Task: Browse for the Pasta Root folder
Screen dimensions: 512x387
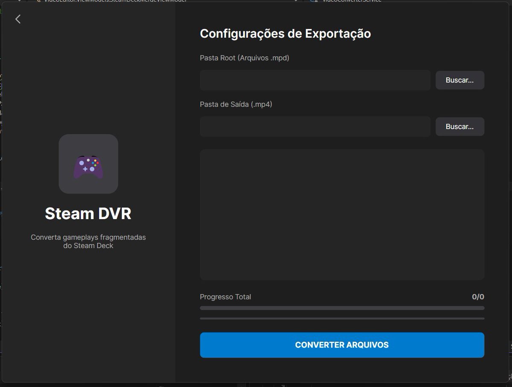Action: pyautogui.click(x=460, y=80)
